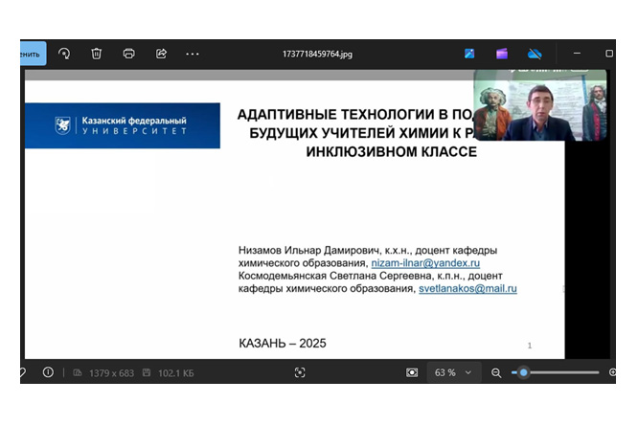Expand the 63 % zoom level dropdown
Viewport: 638px width, 425px height.
(452, 372)
